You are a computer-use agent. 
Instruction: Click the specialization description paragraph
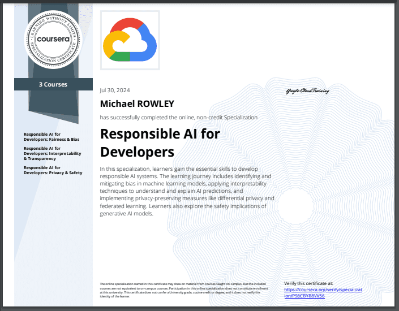click(x=187, y=191)
